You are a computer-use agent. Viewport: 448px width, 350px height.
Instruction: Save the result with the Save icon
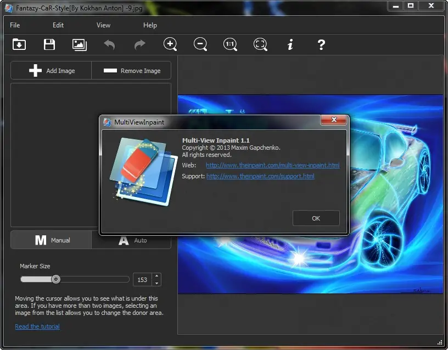coord(49,44)
